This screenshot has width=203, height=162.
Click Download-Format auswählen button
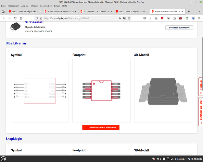tap(101, 127)
